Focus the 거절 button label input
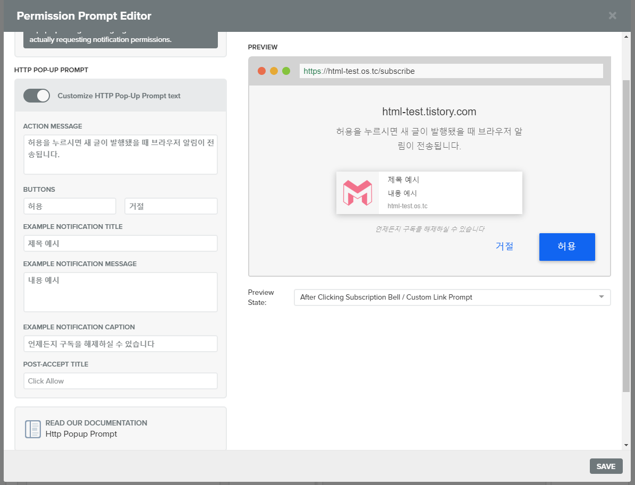The width and height of the screenshot is (635, 485). click(171, 206)
